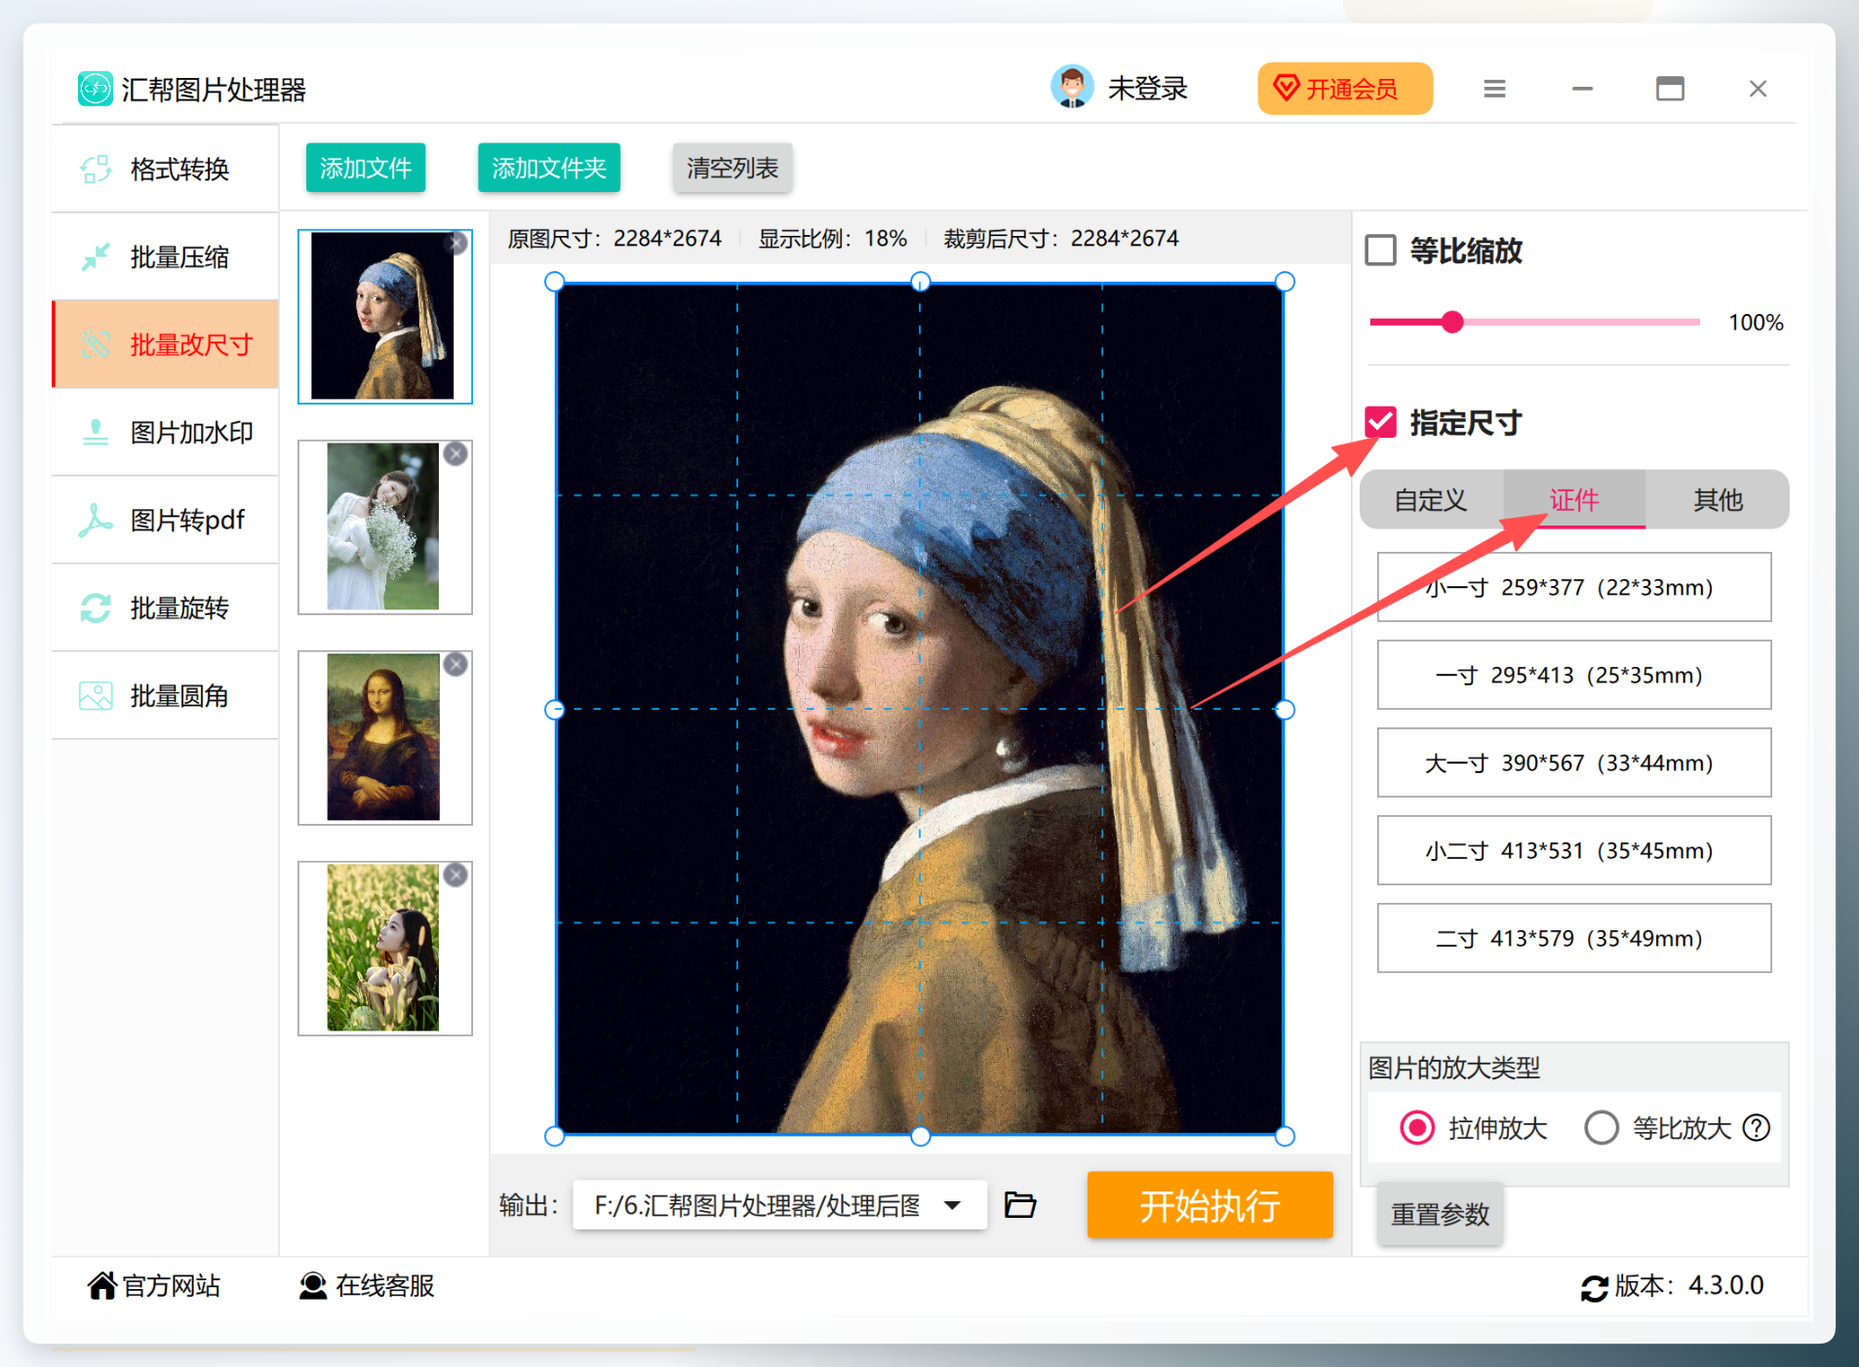The height and width of the screenshot is (1367, 1859).
Task: Click the left-middle crop handle
Action: pos(554,710)
